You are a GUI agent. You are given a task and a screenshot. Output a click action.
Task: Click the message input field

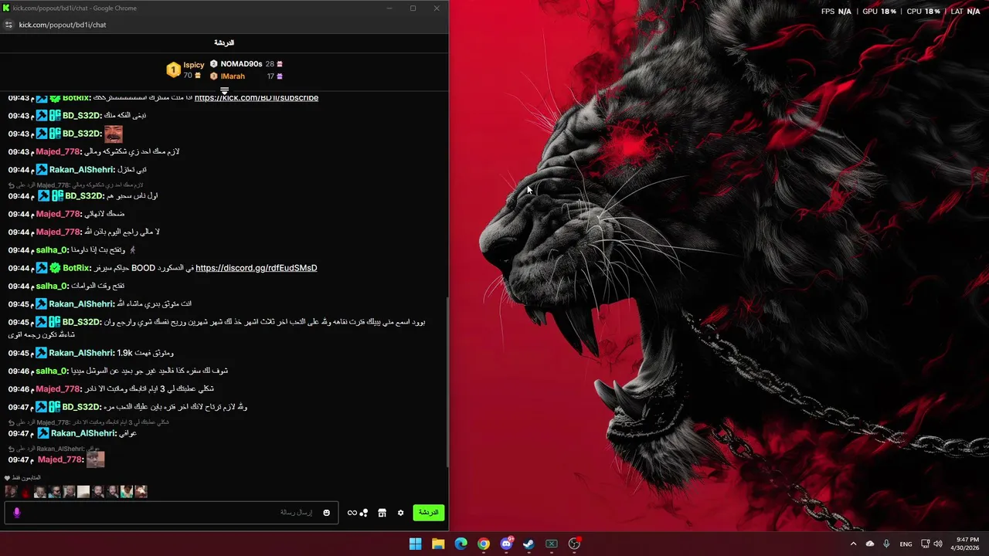(x=170, y=513)
